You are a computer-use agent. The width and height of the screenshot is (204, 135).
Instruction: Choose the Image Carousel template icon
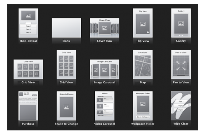pos(104,69)
